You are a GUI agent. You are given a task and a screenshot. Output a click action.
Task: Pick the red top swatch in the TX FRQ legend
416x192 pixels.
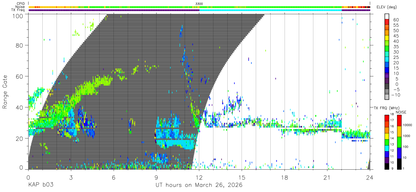click(387, 118)
